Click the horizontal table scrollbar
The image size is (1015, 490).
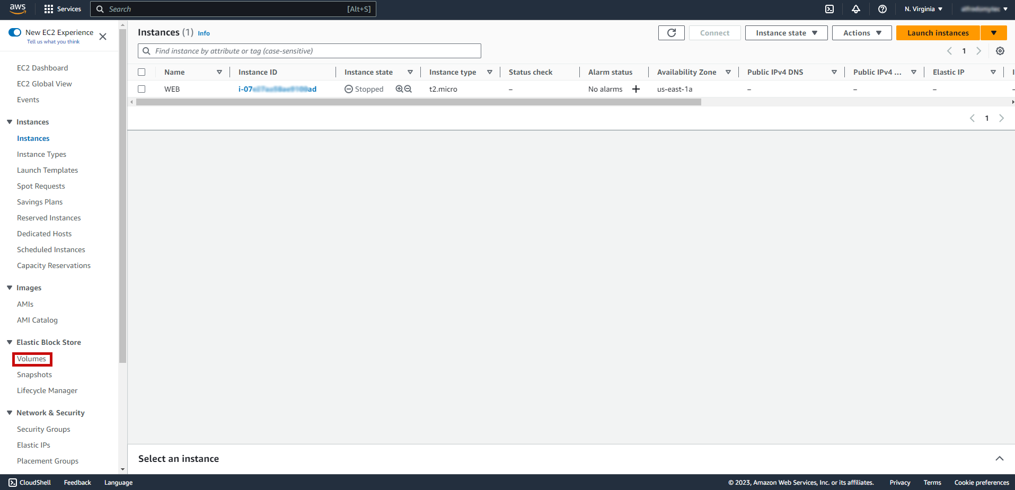[419, 102]
